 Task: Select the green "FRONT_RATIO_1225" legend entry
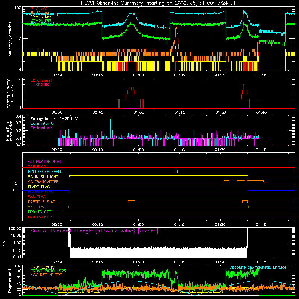(48, 271)
